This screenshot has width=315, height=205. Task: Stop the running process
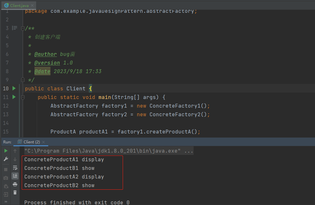(6, 170)
